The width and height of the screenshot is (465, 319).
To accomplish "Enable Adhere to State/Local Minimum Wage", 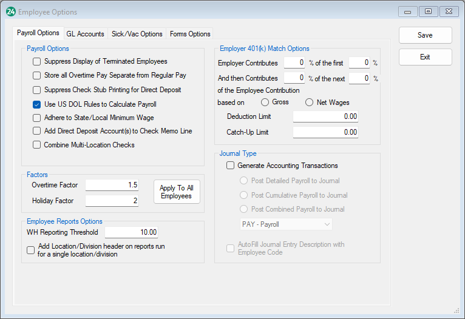I will coord(37,118).
